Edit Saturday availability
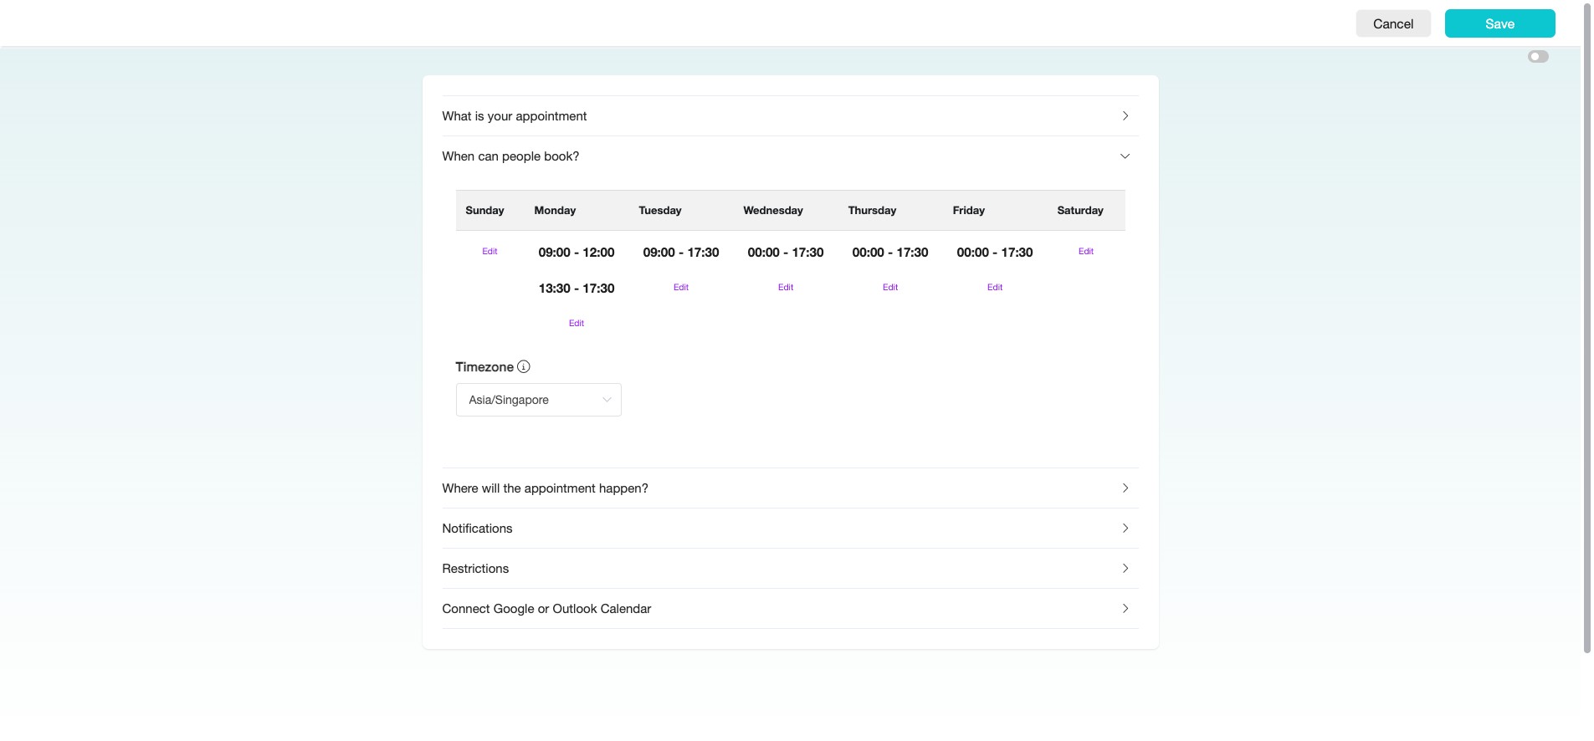The image size is (1594, 741). 1086,251
